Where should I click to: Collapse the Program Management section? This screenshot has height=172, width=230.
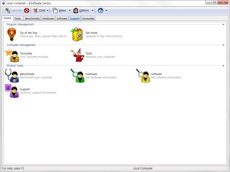point(223,25)
